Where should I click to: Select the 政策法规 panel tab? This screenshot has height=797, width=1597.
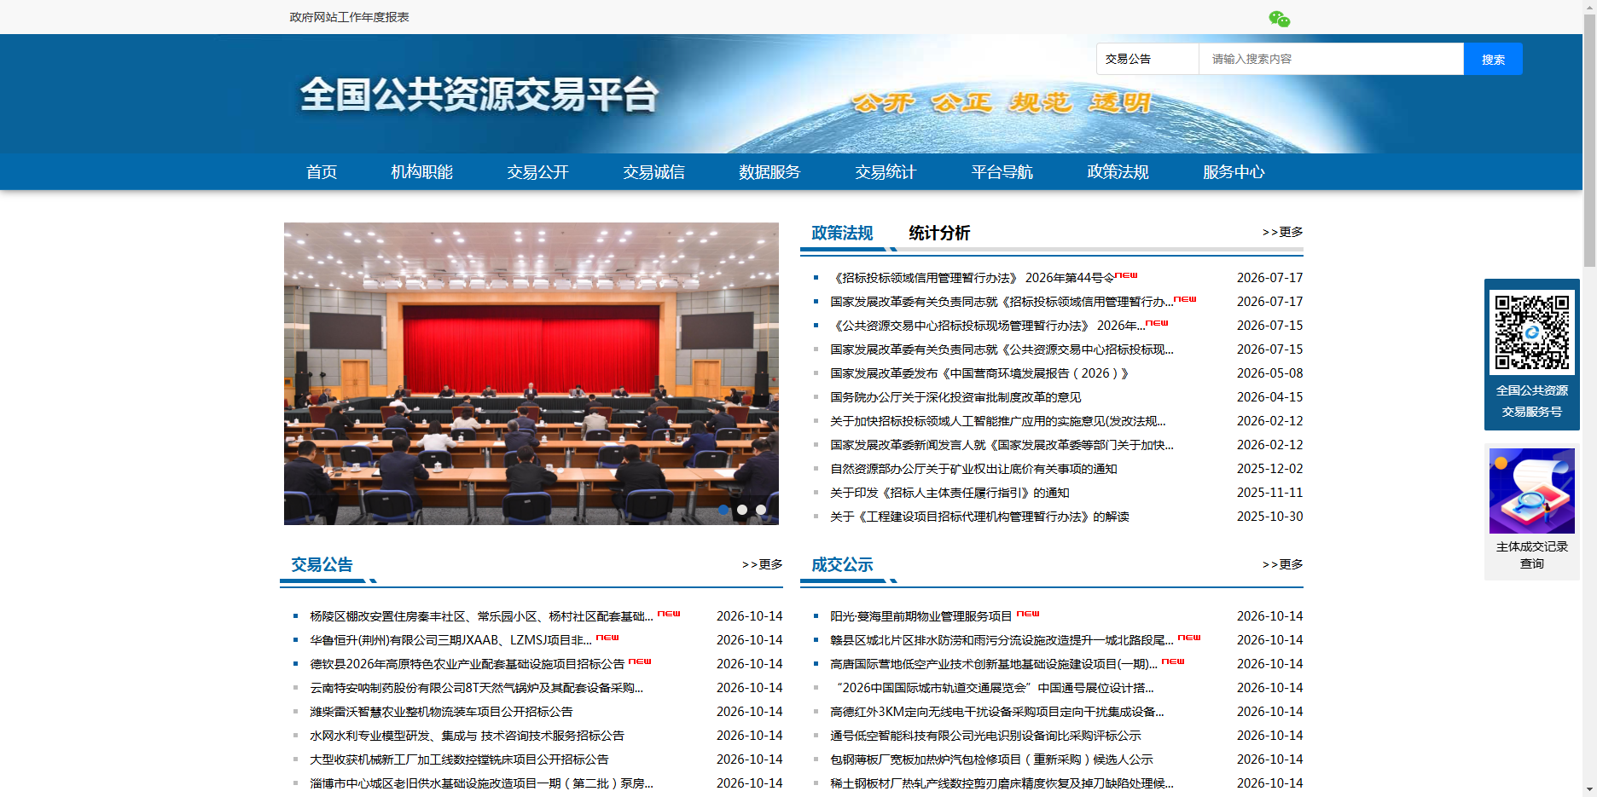[842, 233]
